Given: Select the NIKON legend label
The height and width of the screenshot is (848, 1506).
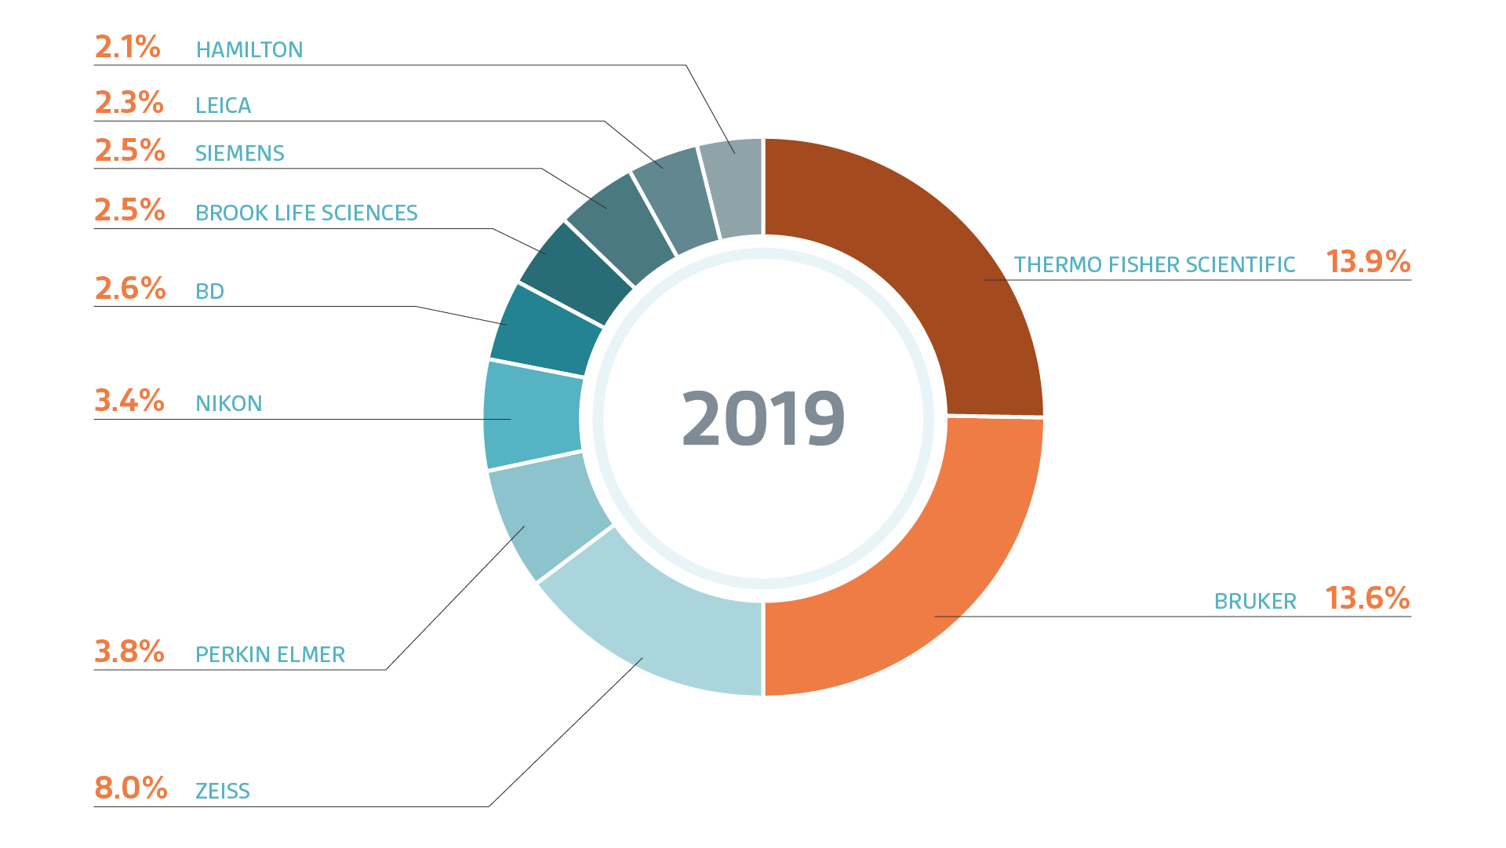Looking at the screenshot, I should click(228, 403).
